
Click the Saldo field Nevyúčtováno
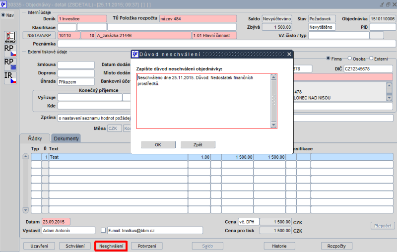[x=277, y=19]
